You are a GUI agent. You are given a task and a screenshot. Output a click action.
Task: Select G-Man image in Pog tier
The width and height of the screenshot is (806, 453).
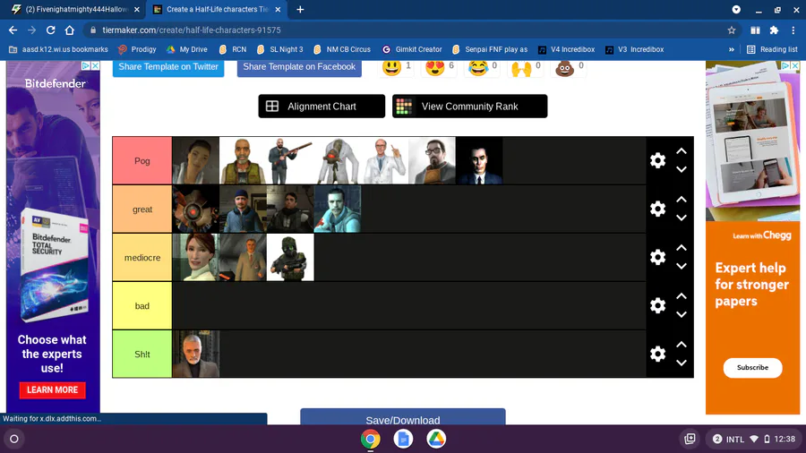479,160
